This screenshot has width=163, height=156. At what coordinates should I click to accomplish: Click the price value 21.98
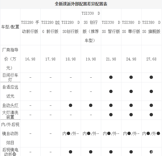[111, 59]
